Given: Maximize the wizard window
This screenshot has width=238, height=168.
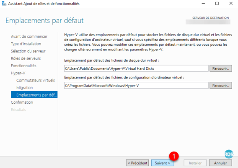Looking at the screenshot, I should (x=217, y=3).
